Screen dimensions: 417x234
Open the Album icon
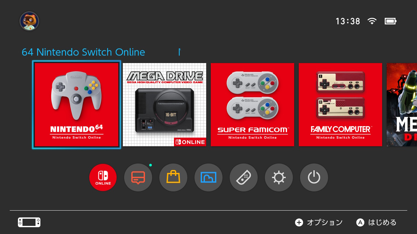click(208, 177)
